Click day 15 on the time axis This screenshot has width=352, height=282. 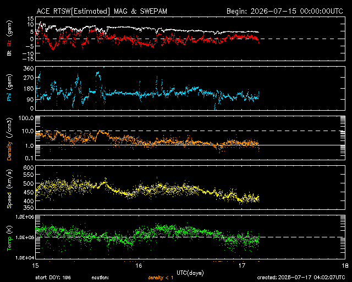coord(35,265)
